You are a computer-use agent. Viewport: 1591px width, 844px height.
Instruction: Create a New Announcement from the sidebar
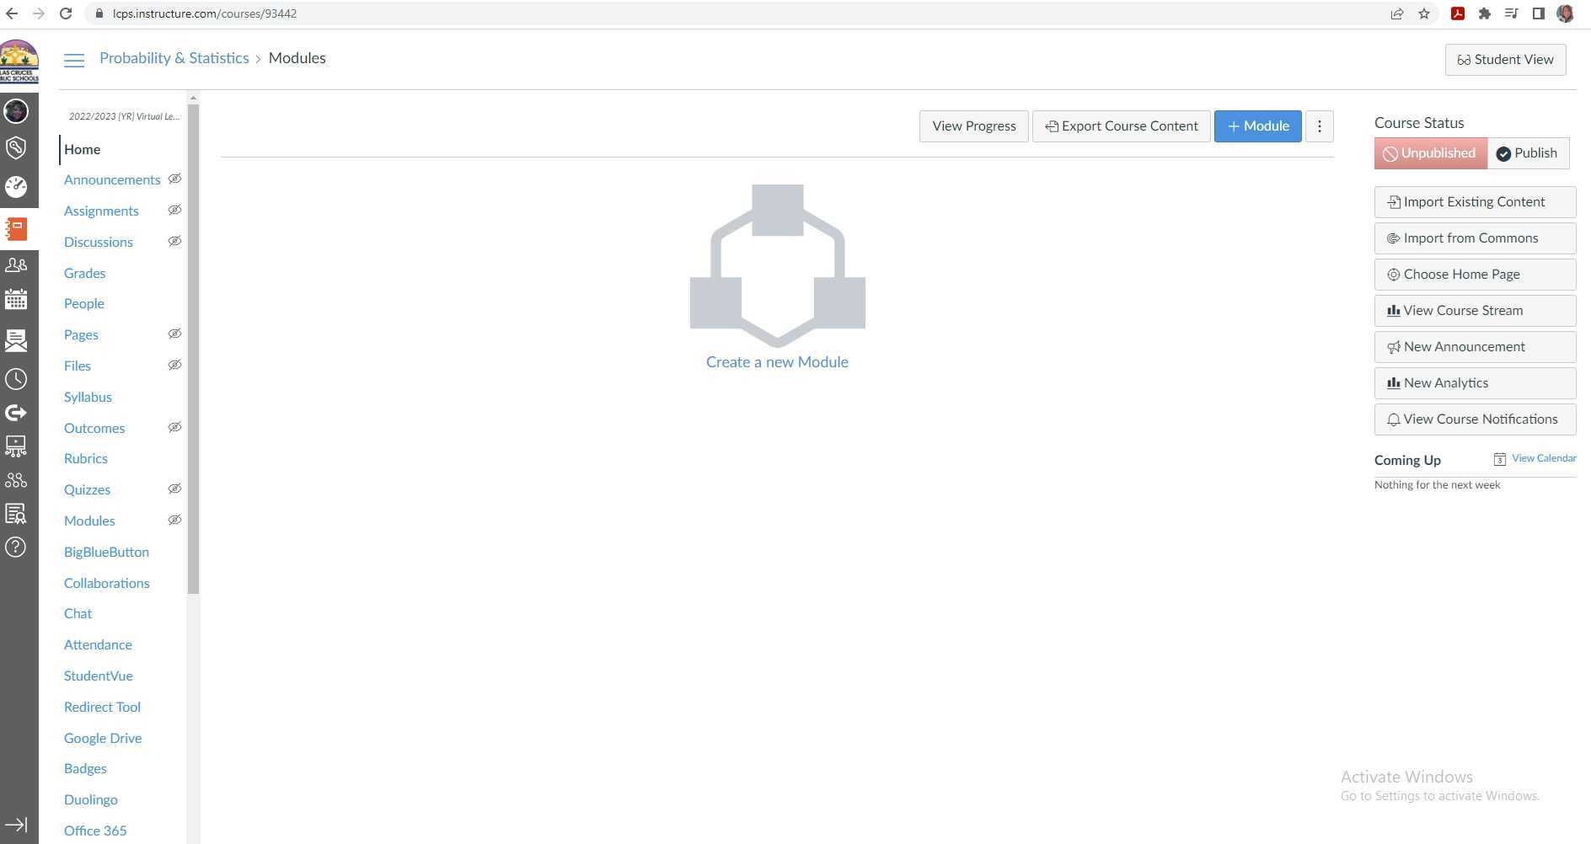1475,347
